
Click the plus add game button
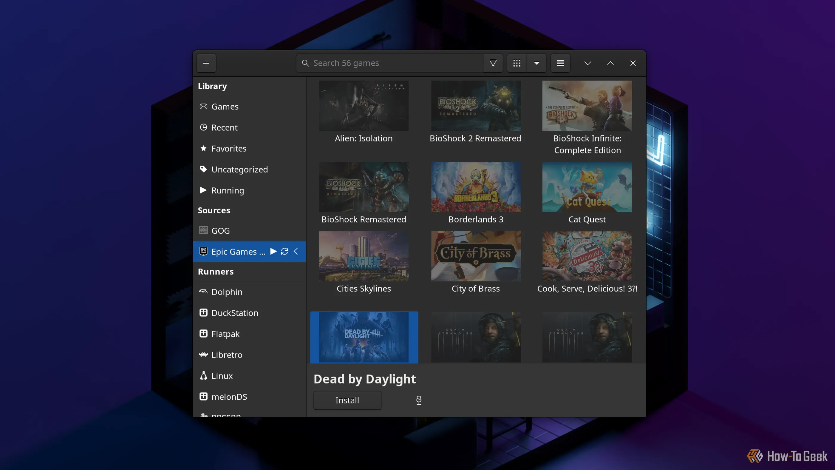click(x=206, y=63)
